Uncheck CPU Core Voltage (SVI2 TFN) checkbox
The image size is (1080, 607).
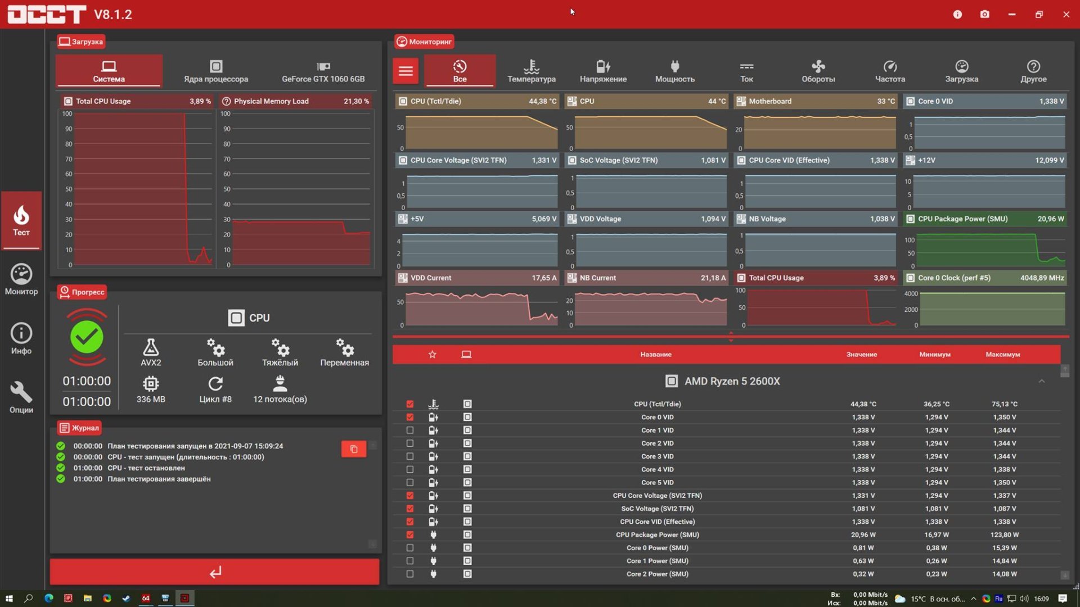(x=410, y=496)
